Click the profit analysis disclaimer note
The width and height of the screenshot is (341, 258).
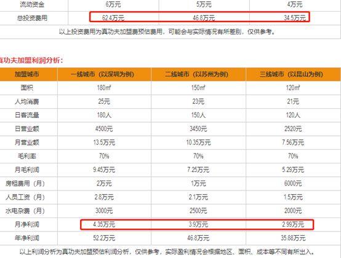[167, 252]
